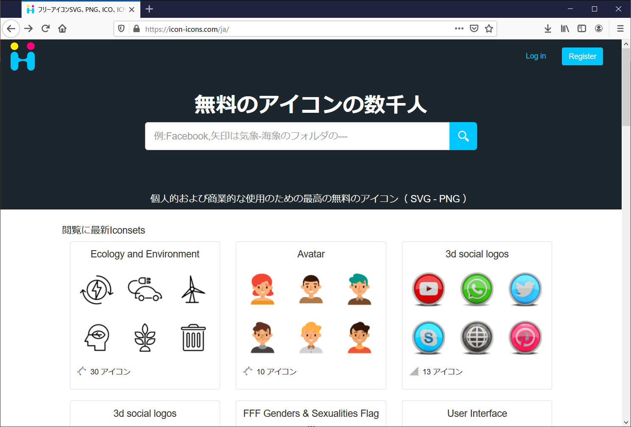
Task: Select the red-haired woman avatar
Action: [262, 289]
